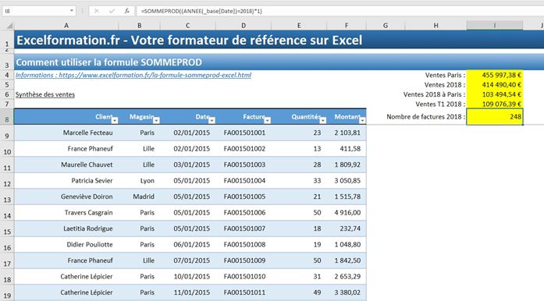Open the Facture column filter dropdown
This screenshot has height=301, width=544.
(x=267, y=120)
